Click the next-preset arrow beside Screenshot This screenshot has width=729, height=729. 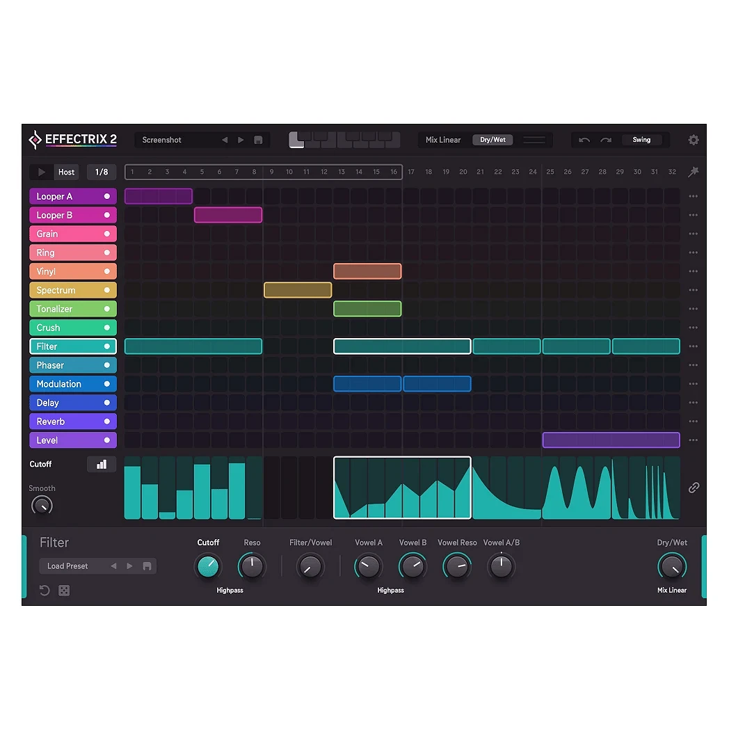240,139
